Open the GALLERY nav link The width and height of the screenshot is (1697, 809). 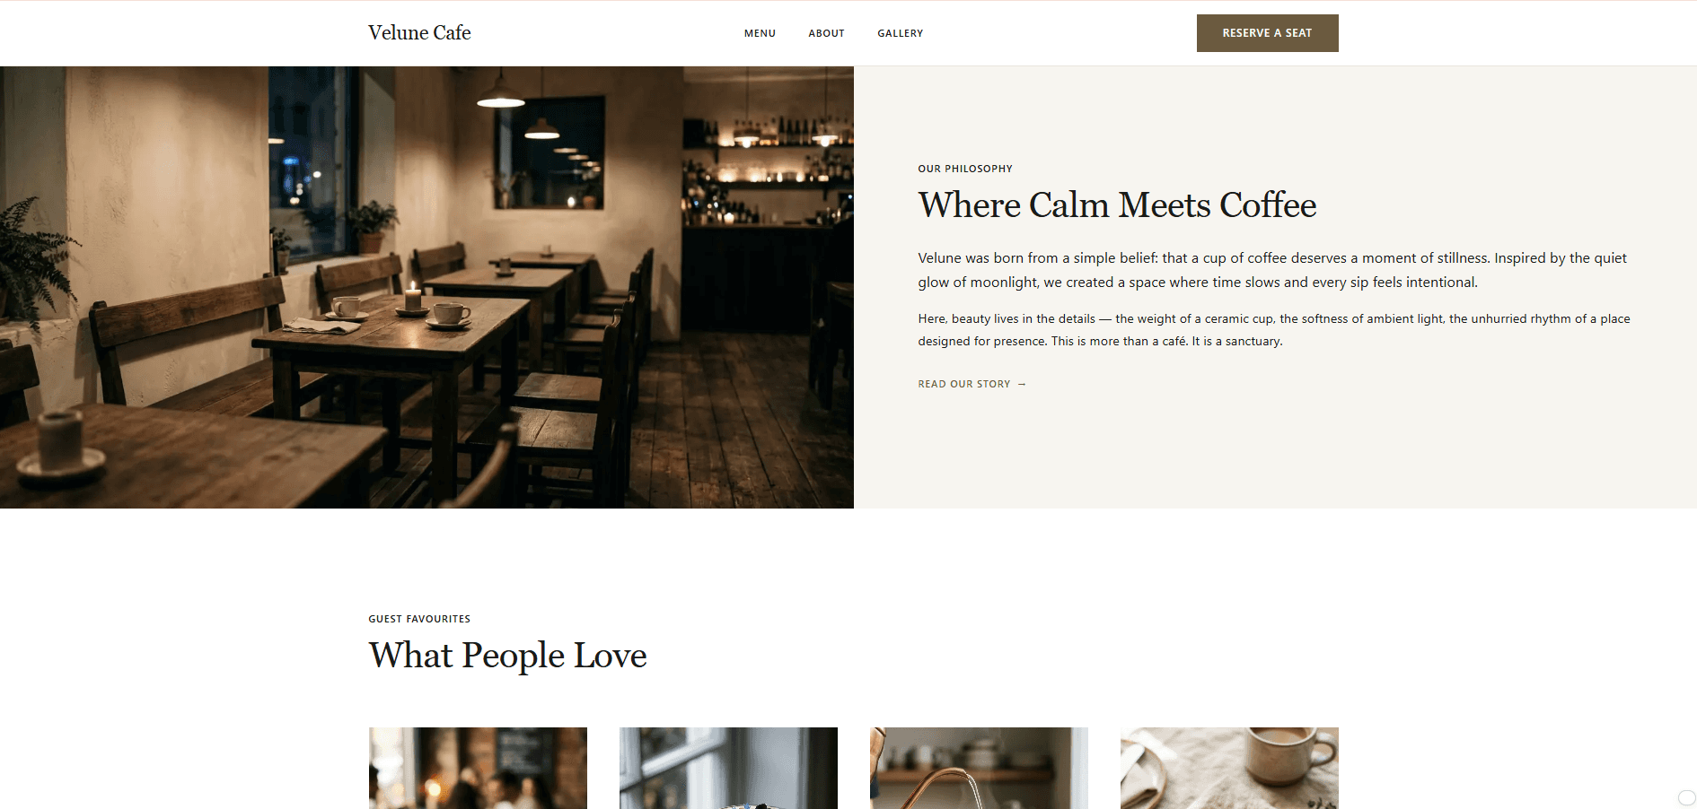900,33
